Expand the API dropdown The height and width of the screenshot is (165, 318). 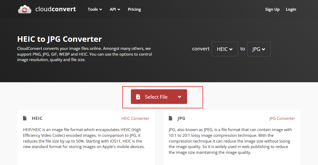click(x=115, y=9)
